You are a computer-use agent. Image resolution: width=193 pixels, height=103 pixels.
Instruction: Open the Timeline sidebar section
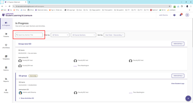tap(6, 35)
